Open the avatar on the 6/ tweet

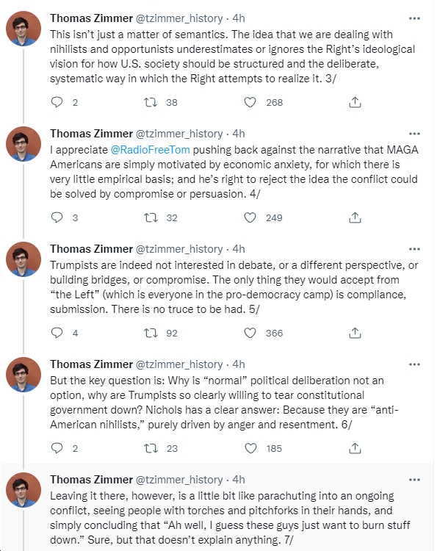click(x=24, y=375)
